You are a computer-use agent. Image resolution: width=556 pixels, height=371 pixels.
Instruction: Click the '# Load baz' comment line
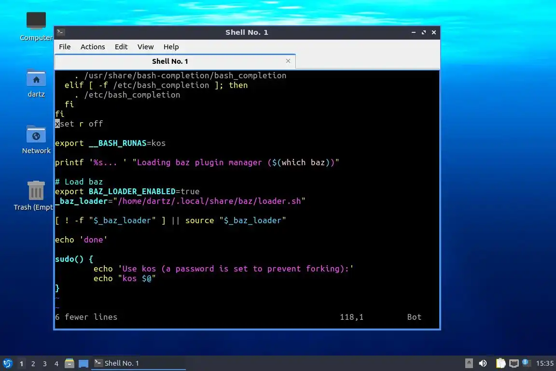[79, 182]
